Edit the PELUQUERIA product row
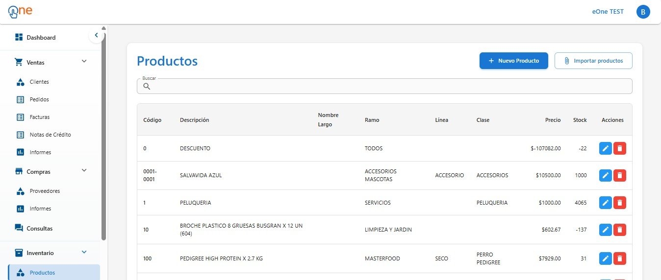The width and height of the screenshot is (661, 280). (606, 203)
